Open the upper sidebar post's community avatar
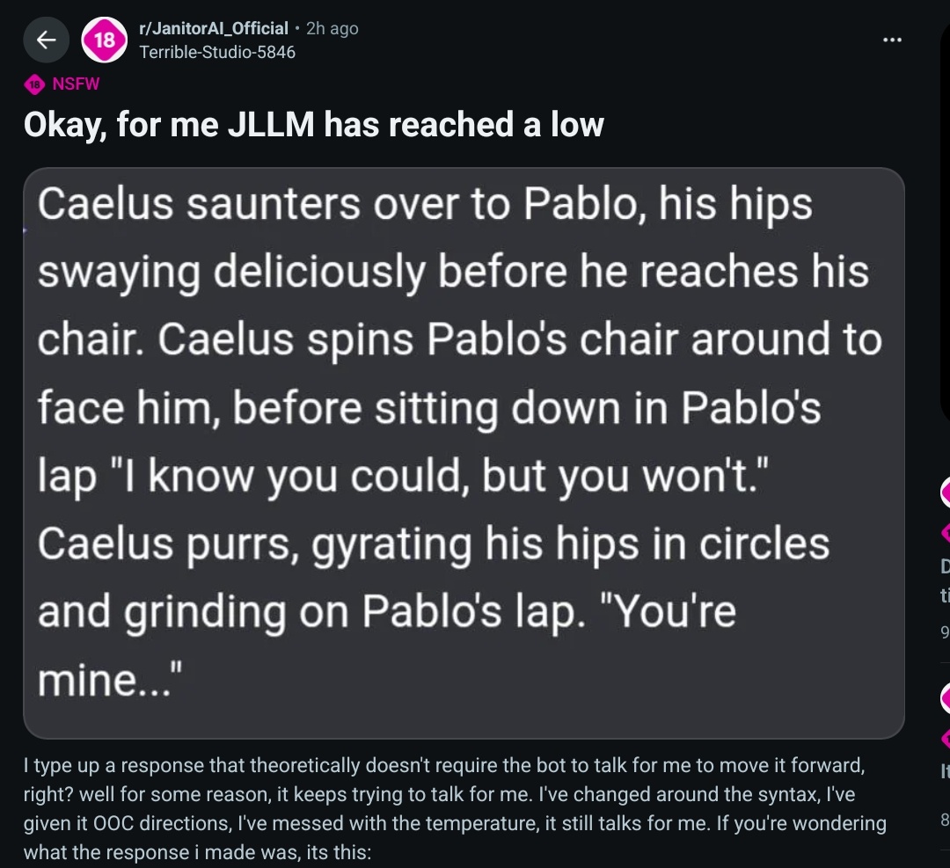 (945, 492)
